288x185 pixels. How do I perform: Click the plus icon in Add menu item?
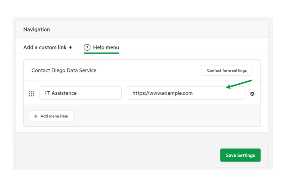click(36, 116)
